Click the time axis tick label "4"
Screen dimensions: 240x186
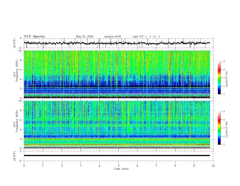[x=99, y=166]
